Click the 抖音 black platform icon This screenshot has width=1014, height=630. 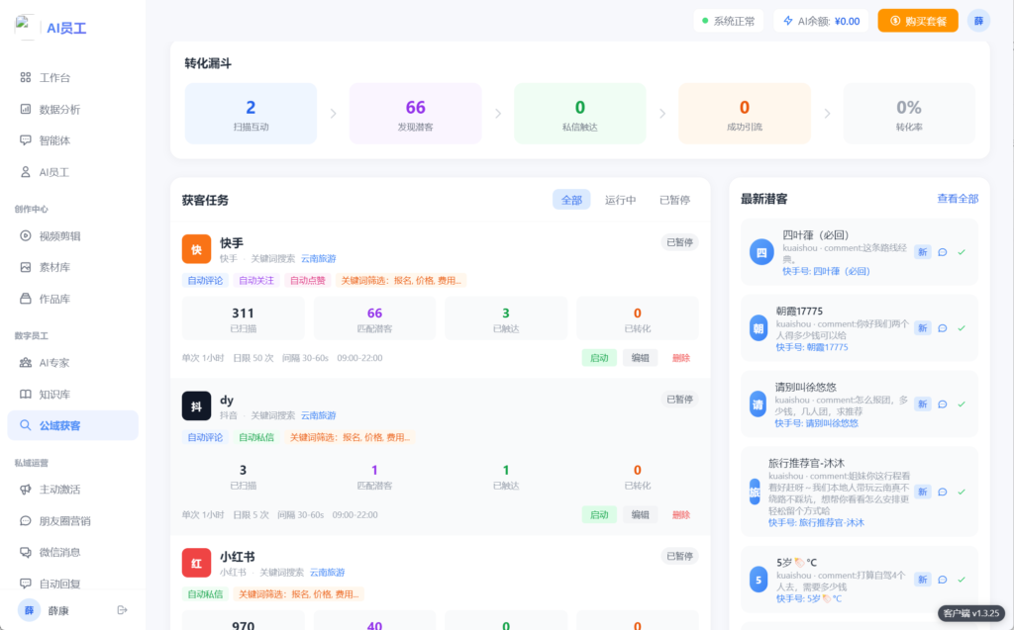196,406
